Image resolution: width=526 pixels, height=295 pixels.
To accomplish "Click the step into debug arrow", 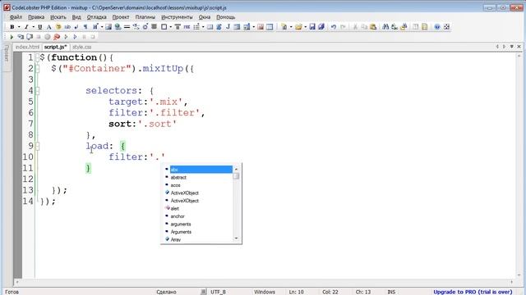I will coord(66,37).
